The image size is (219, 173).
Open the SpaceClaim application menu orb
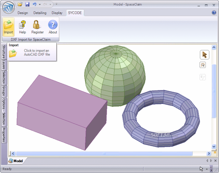coord(8,8)
